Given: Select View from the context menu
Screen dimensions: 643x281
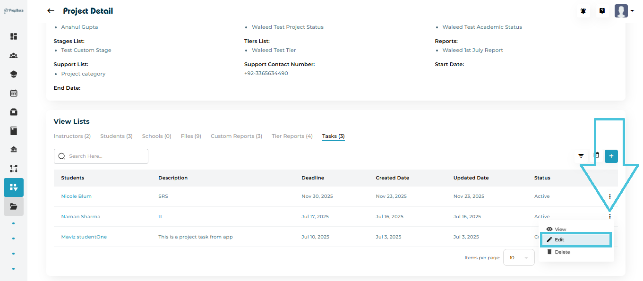Looking at the screenshot, I should pyautogui.click(x=560, y=230).
